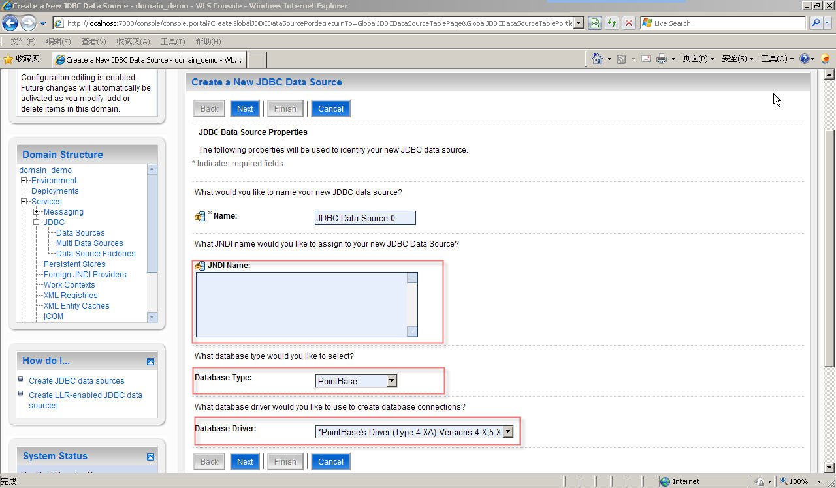Collapse the Services tree node
This screenshot has width=836, height=488.
(24, 202)
